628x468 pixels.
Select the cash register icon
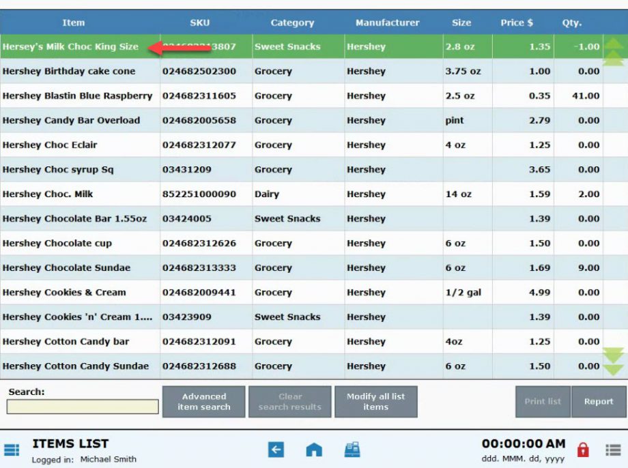point(353,450)
